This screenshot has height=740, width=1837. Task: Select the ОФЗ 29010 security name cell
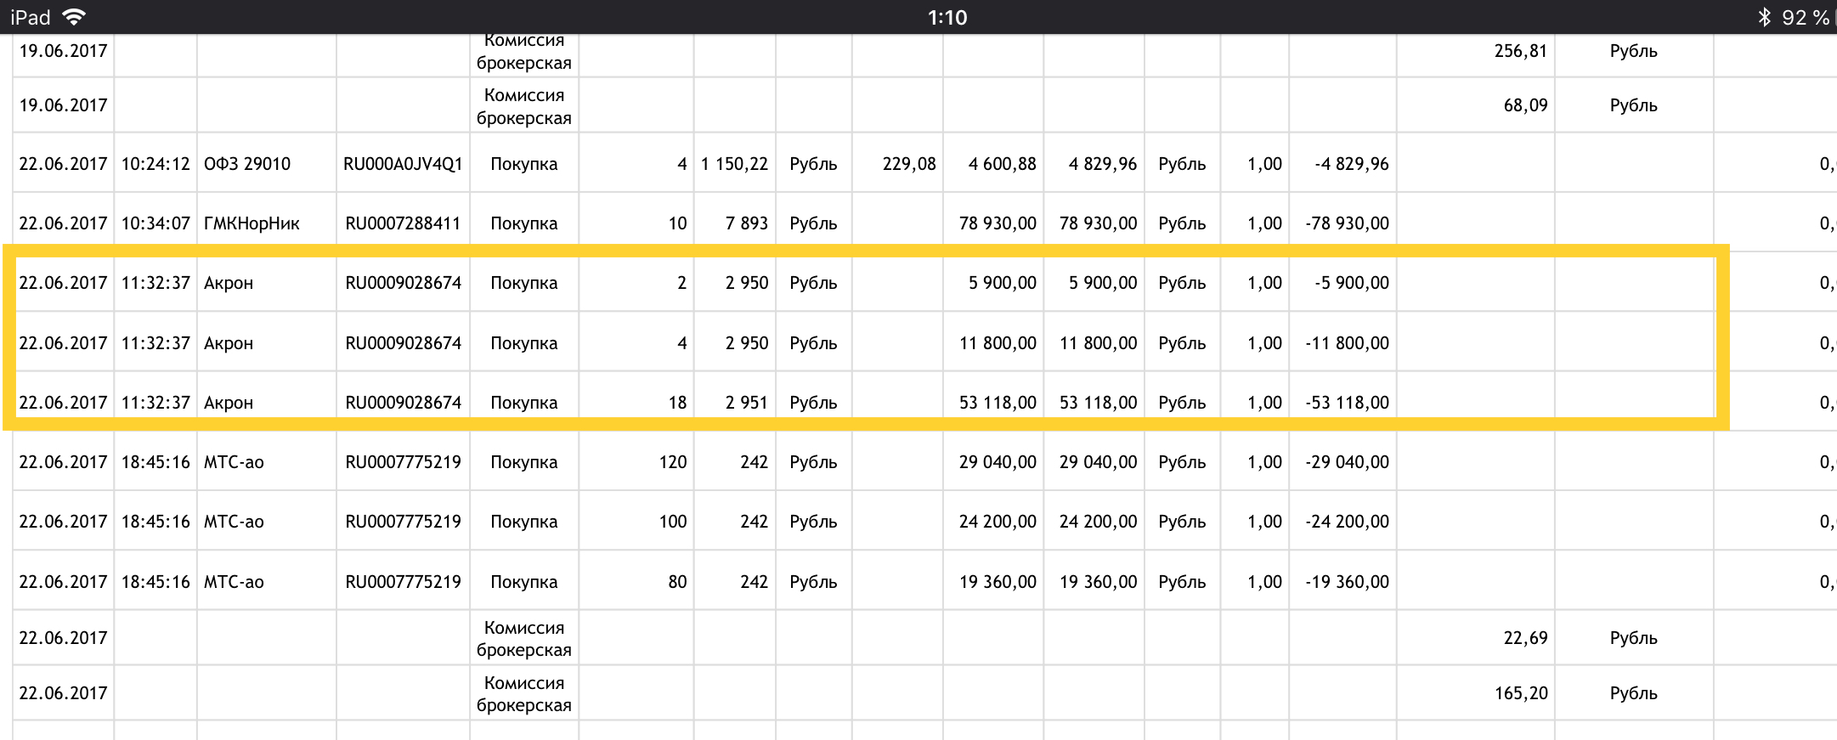(x=247, y=164)
